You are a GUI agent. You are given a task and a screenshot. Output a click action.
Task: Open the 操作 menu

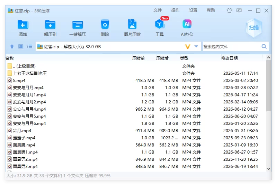coord(175,10)
